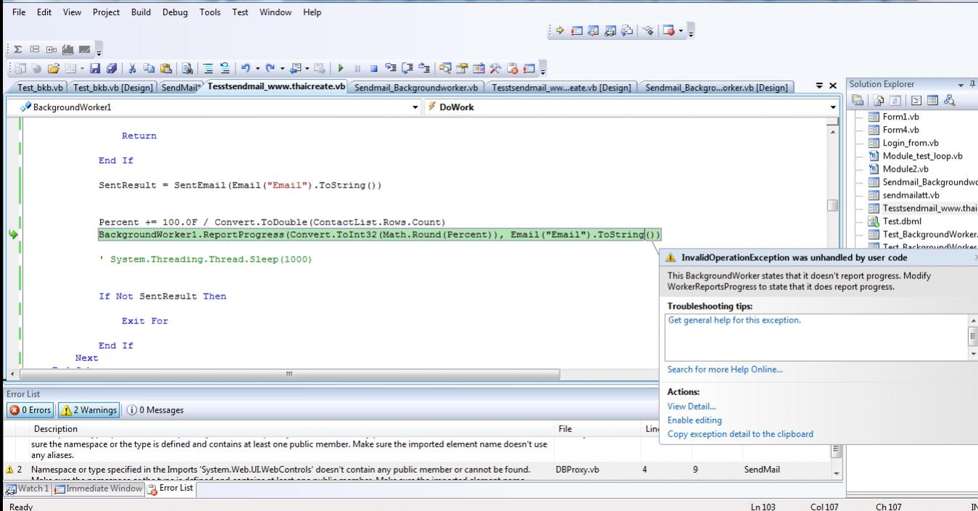Viewport: 978px width, 511px height.
Task: Close the active document with X button
Action: pyautogui.click(x=833, y=86)
